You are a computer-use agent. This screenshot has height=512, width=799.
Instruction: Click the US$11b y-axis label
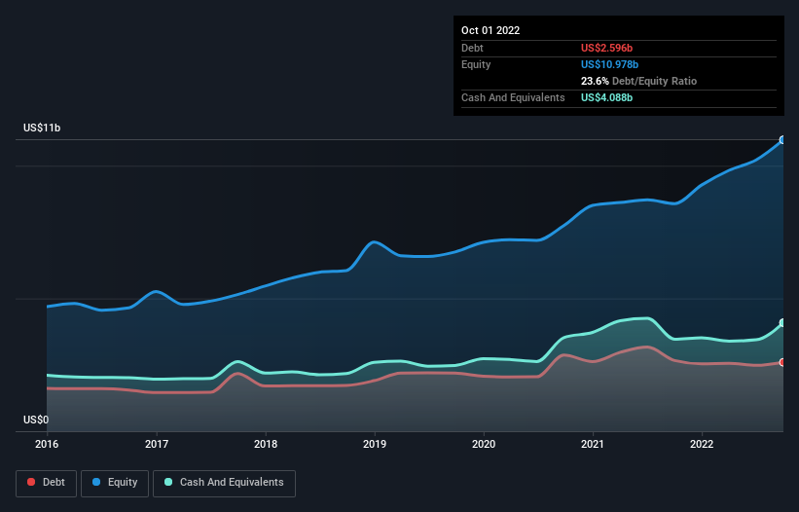pos(42,128)
